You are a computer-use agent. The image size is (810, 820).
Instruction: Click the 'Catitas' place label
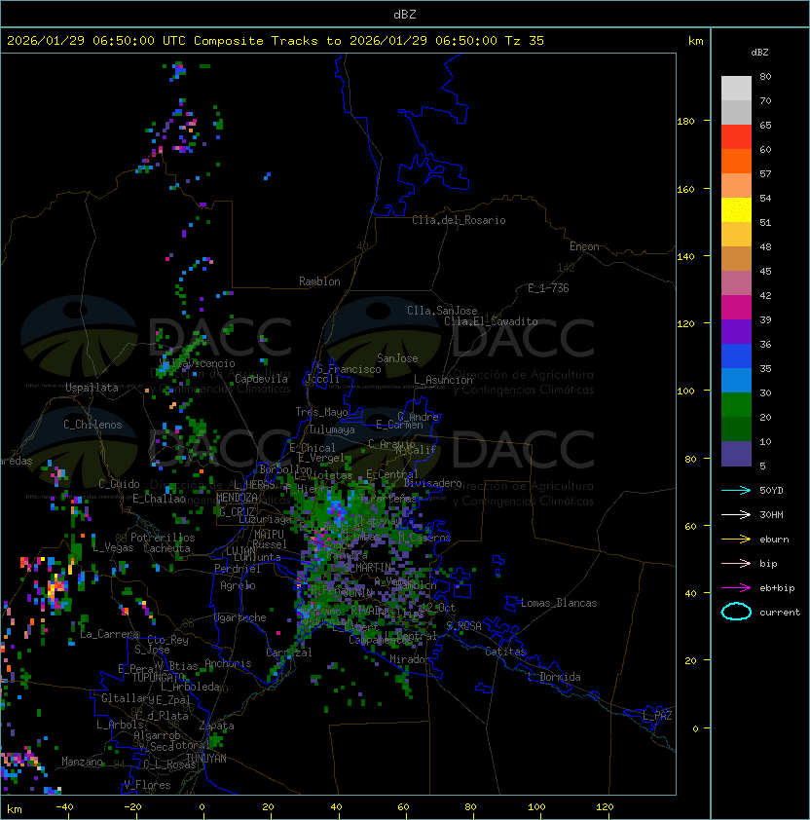[505, 652]
